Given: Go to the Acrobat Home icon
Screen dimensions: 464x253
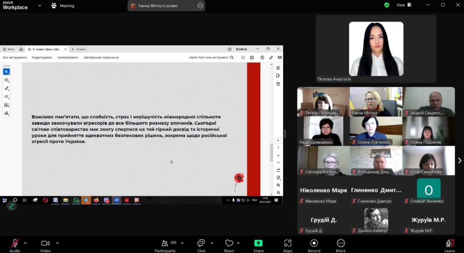Looking at the screenshot, I should pos(21,49).
